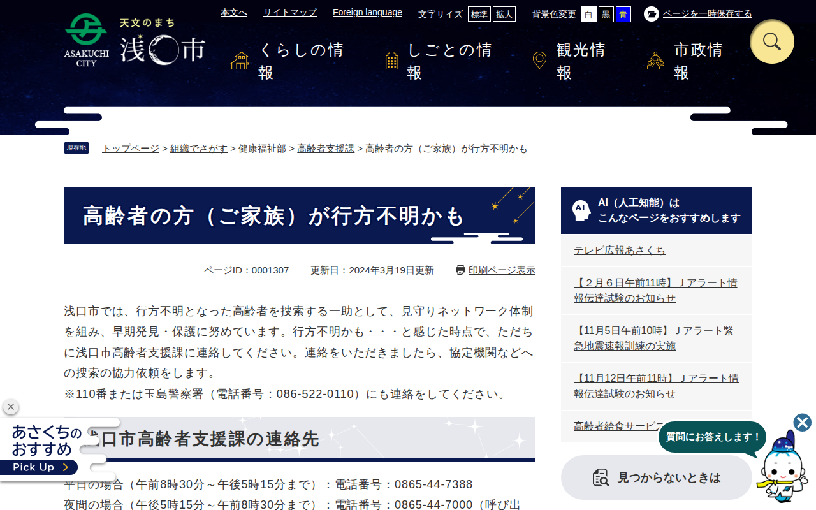Click the 現在地 label in breadcrumb
Screen dimensions: 816x510
pyautogui.click(x=76, y=148)
